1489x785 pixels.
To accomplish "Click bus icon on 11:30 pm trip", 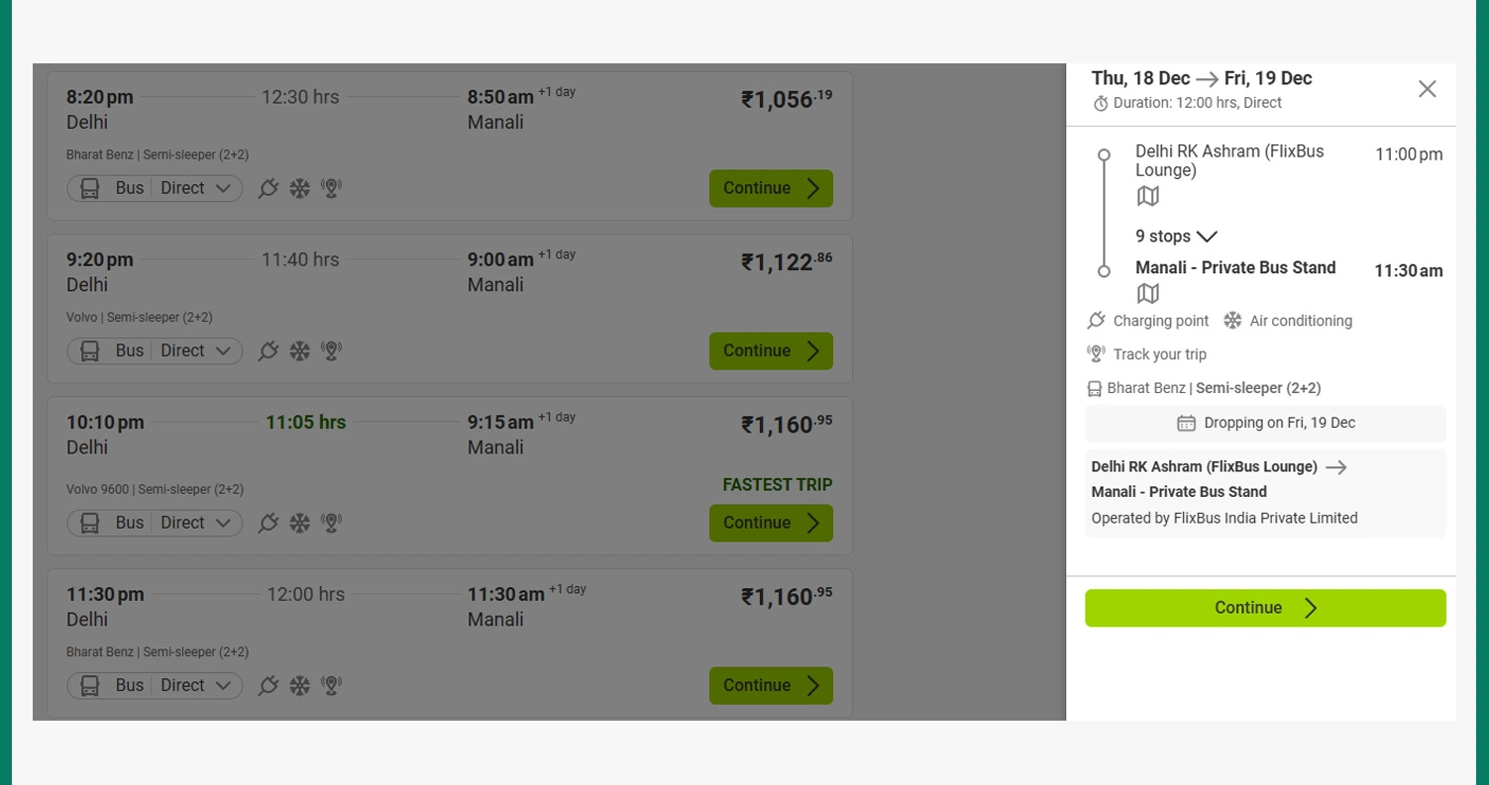I will (x=89, y=685).
